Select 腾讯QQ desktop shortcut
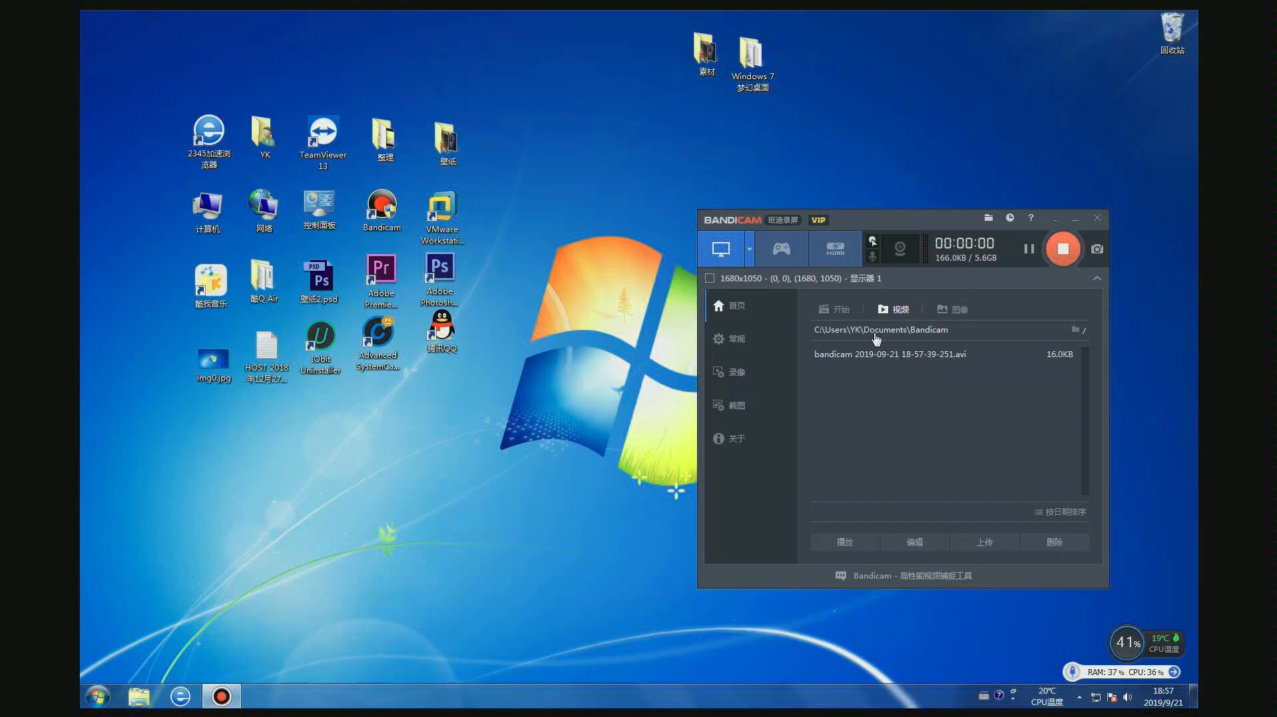Screen dimensions: 1277x717 point(441,331)
